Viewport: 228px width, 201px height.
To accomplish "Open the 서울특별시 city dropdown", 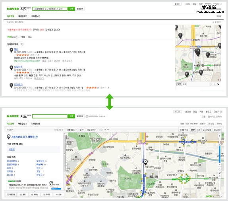I will pos(71,130).
